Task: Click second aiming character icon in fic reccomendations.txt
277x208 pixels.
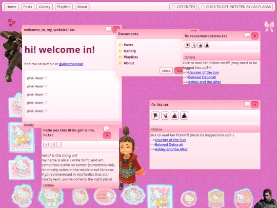Action: click(x=193, y=45)
